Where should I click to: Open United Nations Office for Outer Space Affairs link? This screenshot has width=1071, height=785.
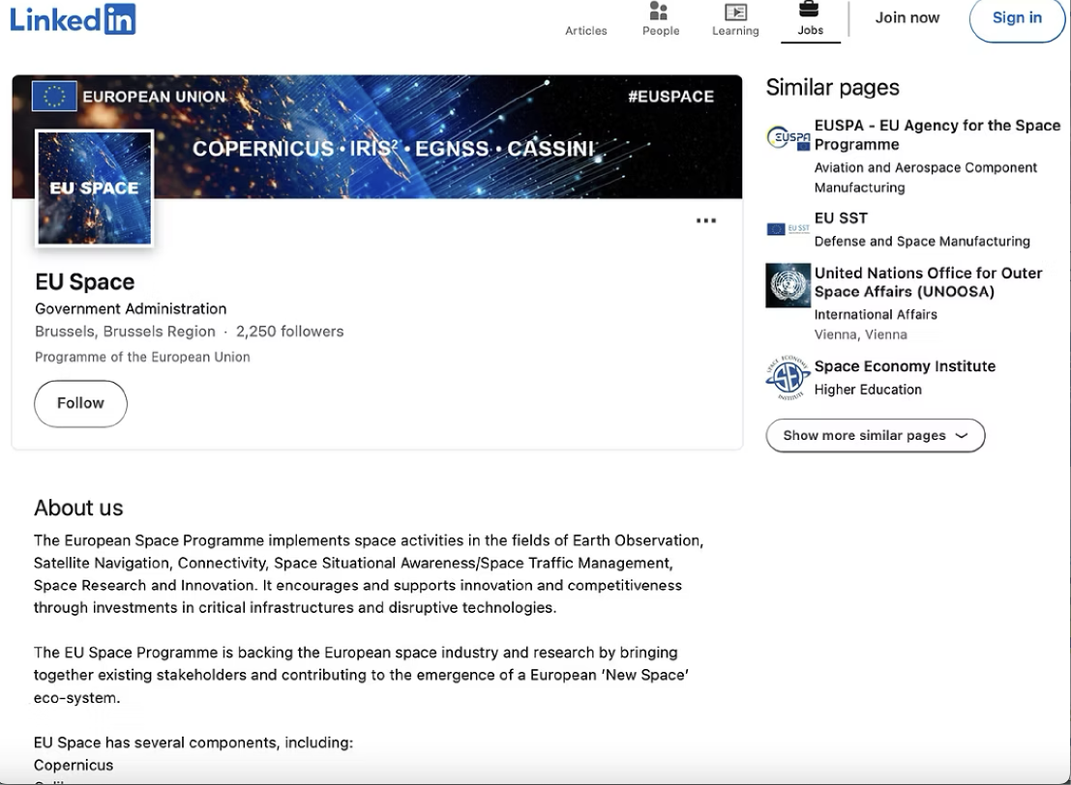(928, 282)
